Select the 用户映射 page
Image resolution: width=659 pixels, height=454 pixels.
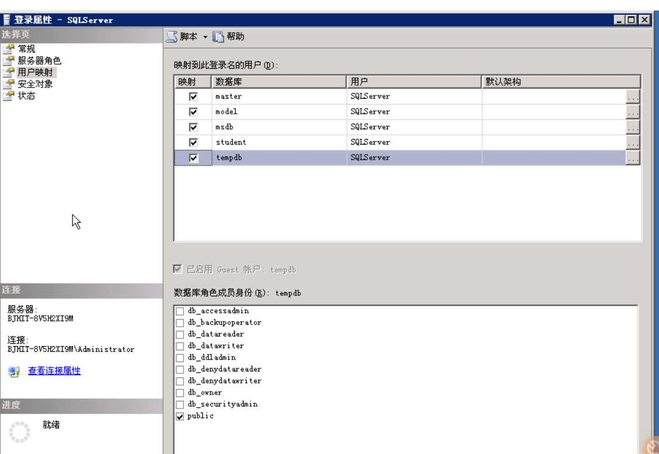coord(35,73)
